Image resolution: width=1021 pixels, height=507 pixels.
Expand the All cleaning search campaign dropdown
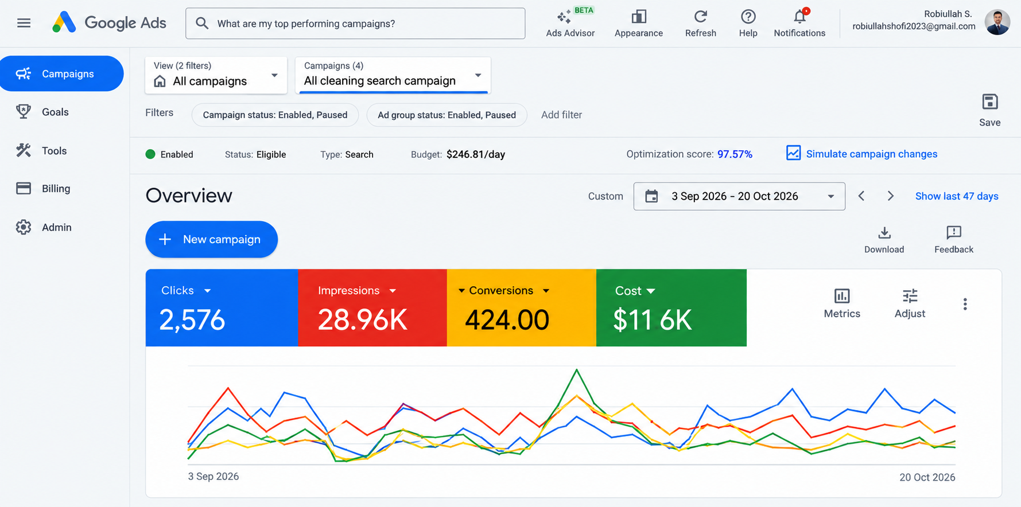393,75
